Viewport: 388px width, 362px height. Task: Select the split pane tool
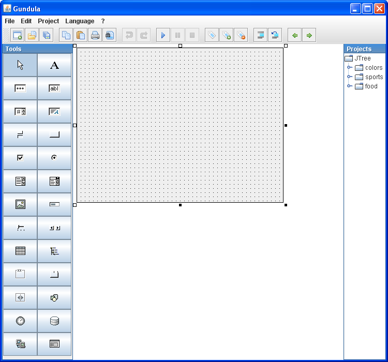[20, 297]
